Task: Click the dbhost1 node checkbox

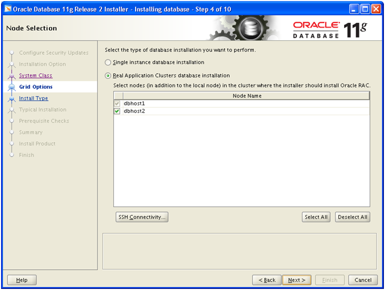Action: click(x=117, y=103)
